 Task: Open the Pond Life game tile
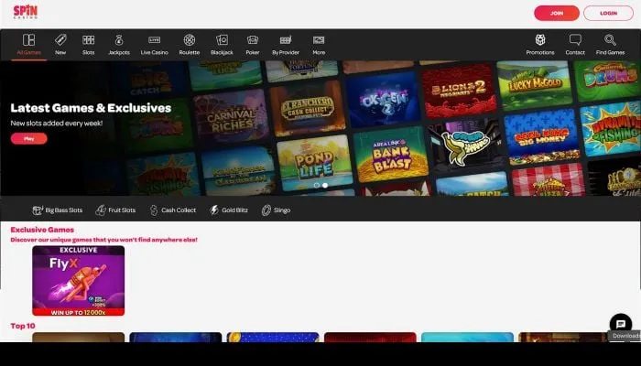point(315,162)
